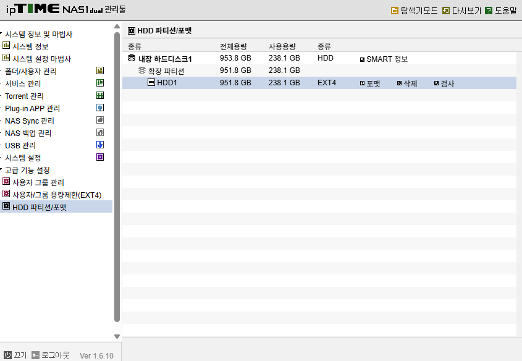Screen dimensions: 522x361
Task: Click the 확장 파티션 disk icon
Action: (142, 70)
